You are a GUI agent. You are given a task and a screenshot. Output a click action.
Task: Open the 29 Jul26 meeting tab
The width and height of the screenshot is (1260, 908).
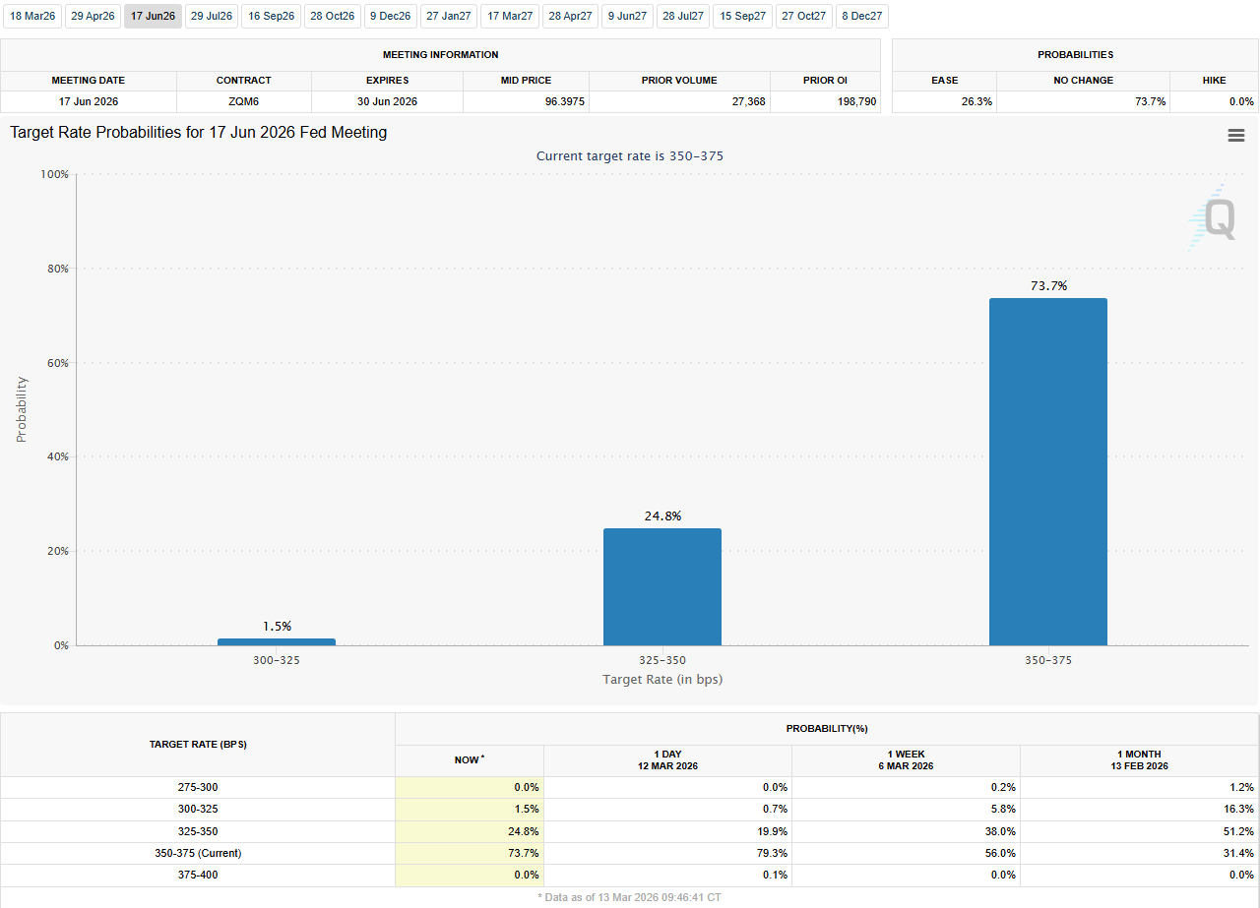[212, 17]
